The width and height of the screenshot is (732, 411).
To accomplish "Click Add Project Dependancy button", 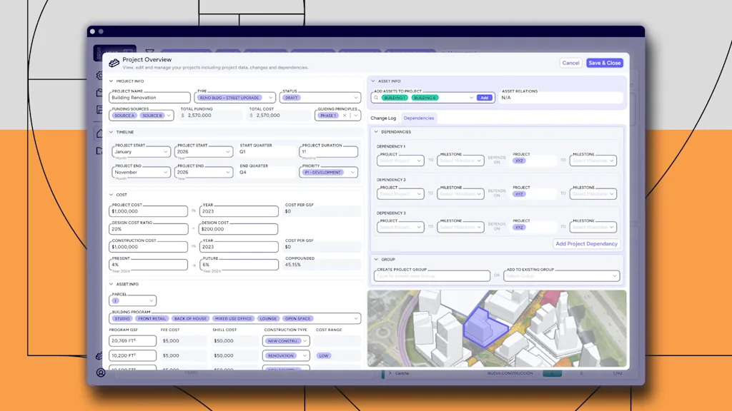I will (x=586, y=244).
